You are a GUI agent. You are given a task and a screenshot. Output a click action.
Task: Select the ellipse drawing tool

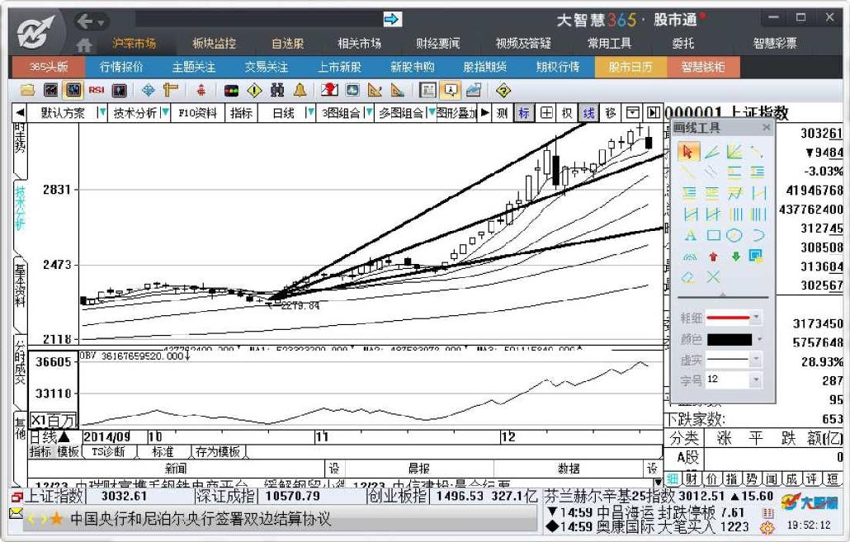[x=734, y=235]
